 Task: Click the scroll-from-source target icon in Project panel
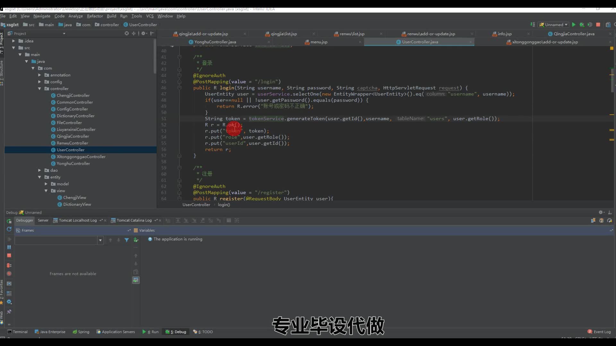(127, 33)
